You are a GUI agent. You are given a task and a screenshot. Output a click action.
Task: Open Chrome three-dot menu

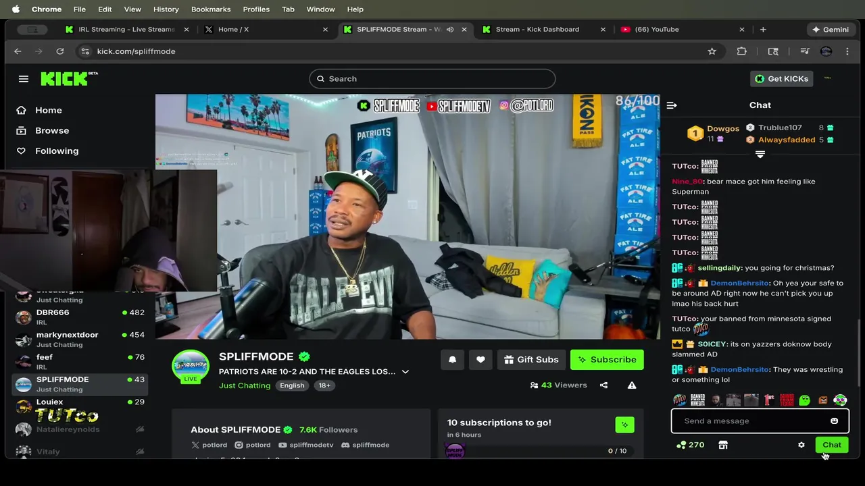[847, 51]
